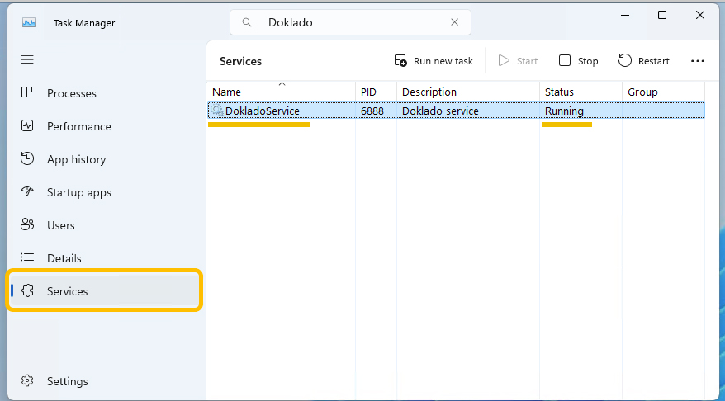Click the search magnifier icon
The image size is (725, 401).
[x=247, y=22]
